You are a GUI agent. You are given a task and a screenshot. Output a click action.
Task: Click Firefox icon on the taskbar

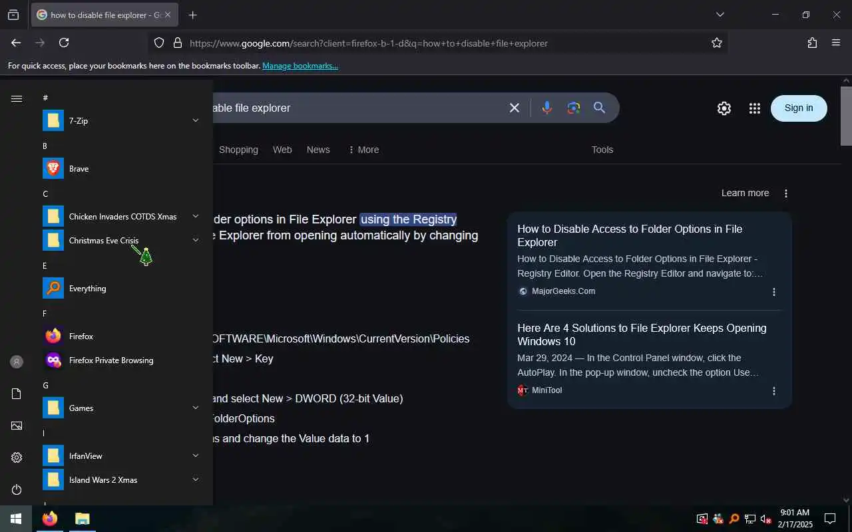pos(50,519)
